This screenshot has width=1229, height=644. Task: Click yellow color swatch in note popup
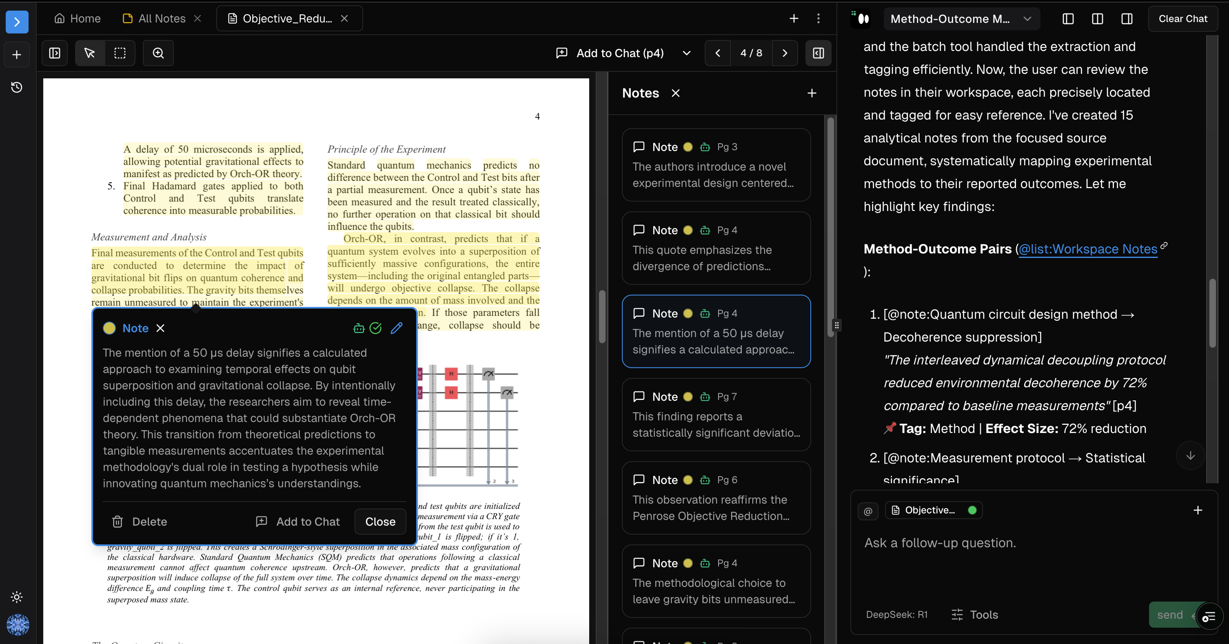(109, 328)
